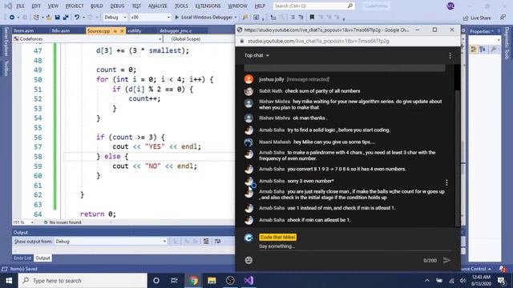Toggle pin on the Source.cpp tab
This screenshot has width=513, height=288.
[x=115, y=31]
